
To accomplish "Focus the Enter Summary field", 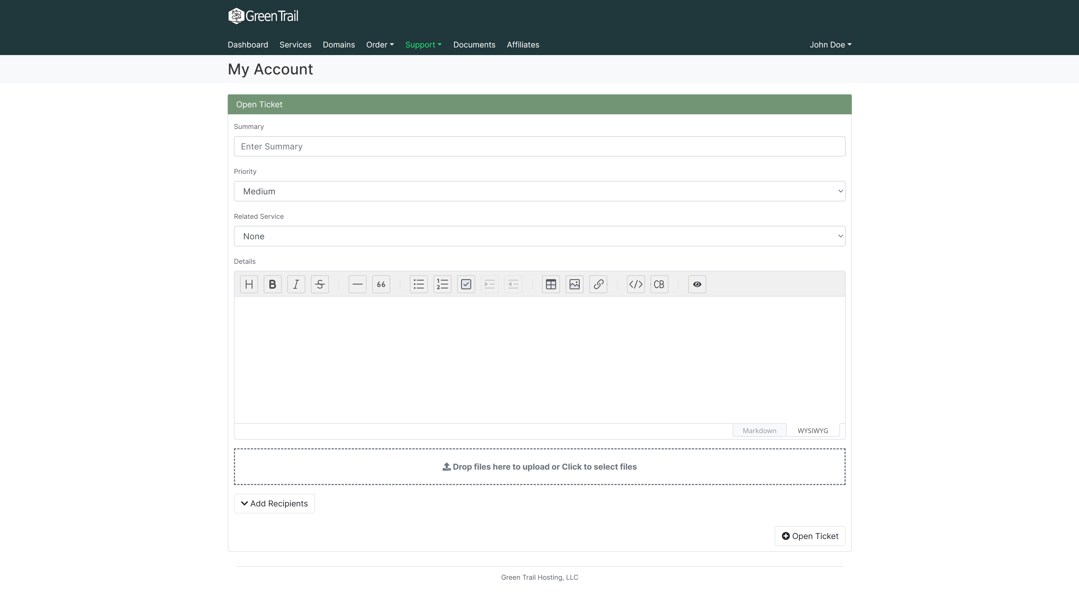I will click(x=539, y=146).
